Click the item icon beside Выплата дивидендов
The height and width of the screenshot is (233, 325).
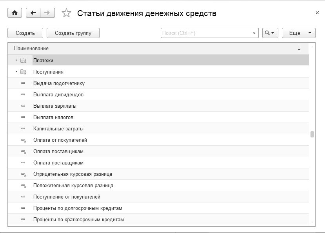tap(23, 95)
